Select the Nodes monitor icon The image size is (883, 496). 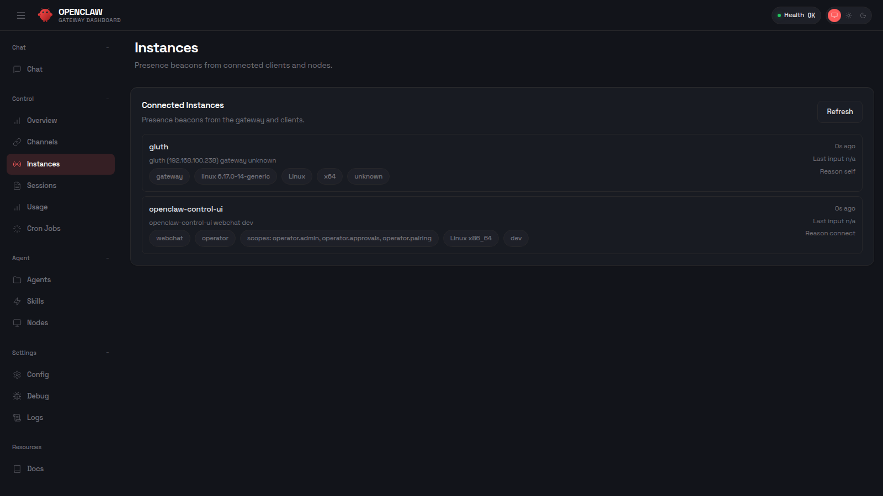click(17, 322)
